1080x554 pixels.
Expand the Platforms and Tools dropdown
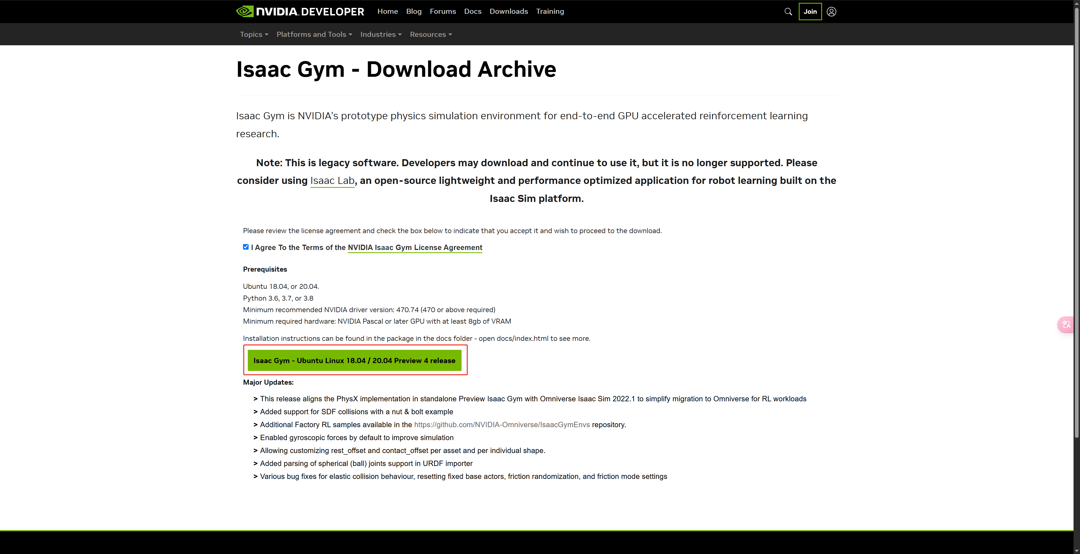[314, 34]
